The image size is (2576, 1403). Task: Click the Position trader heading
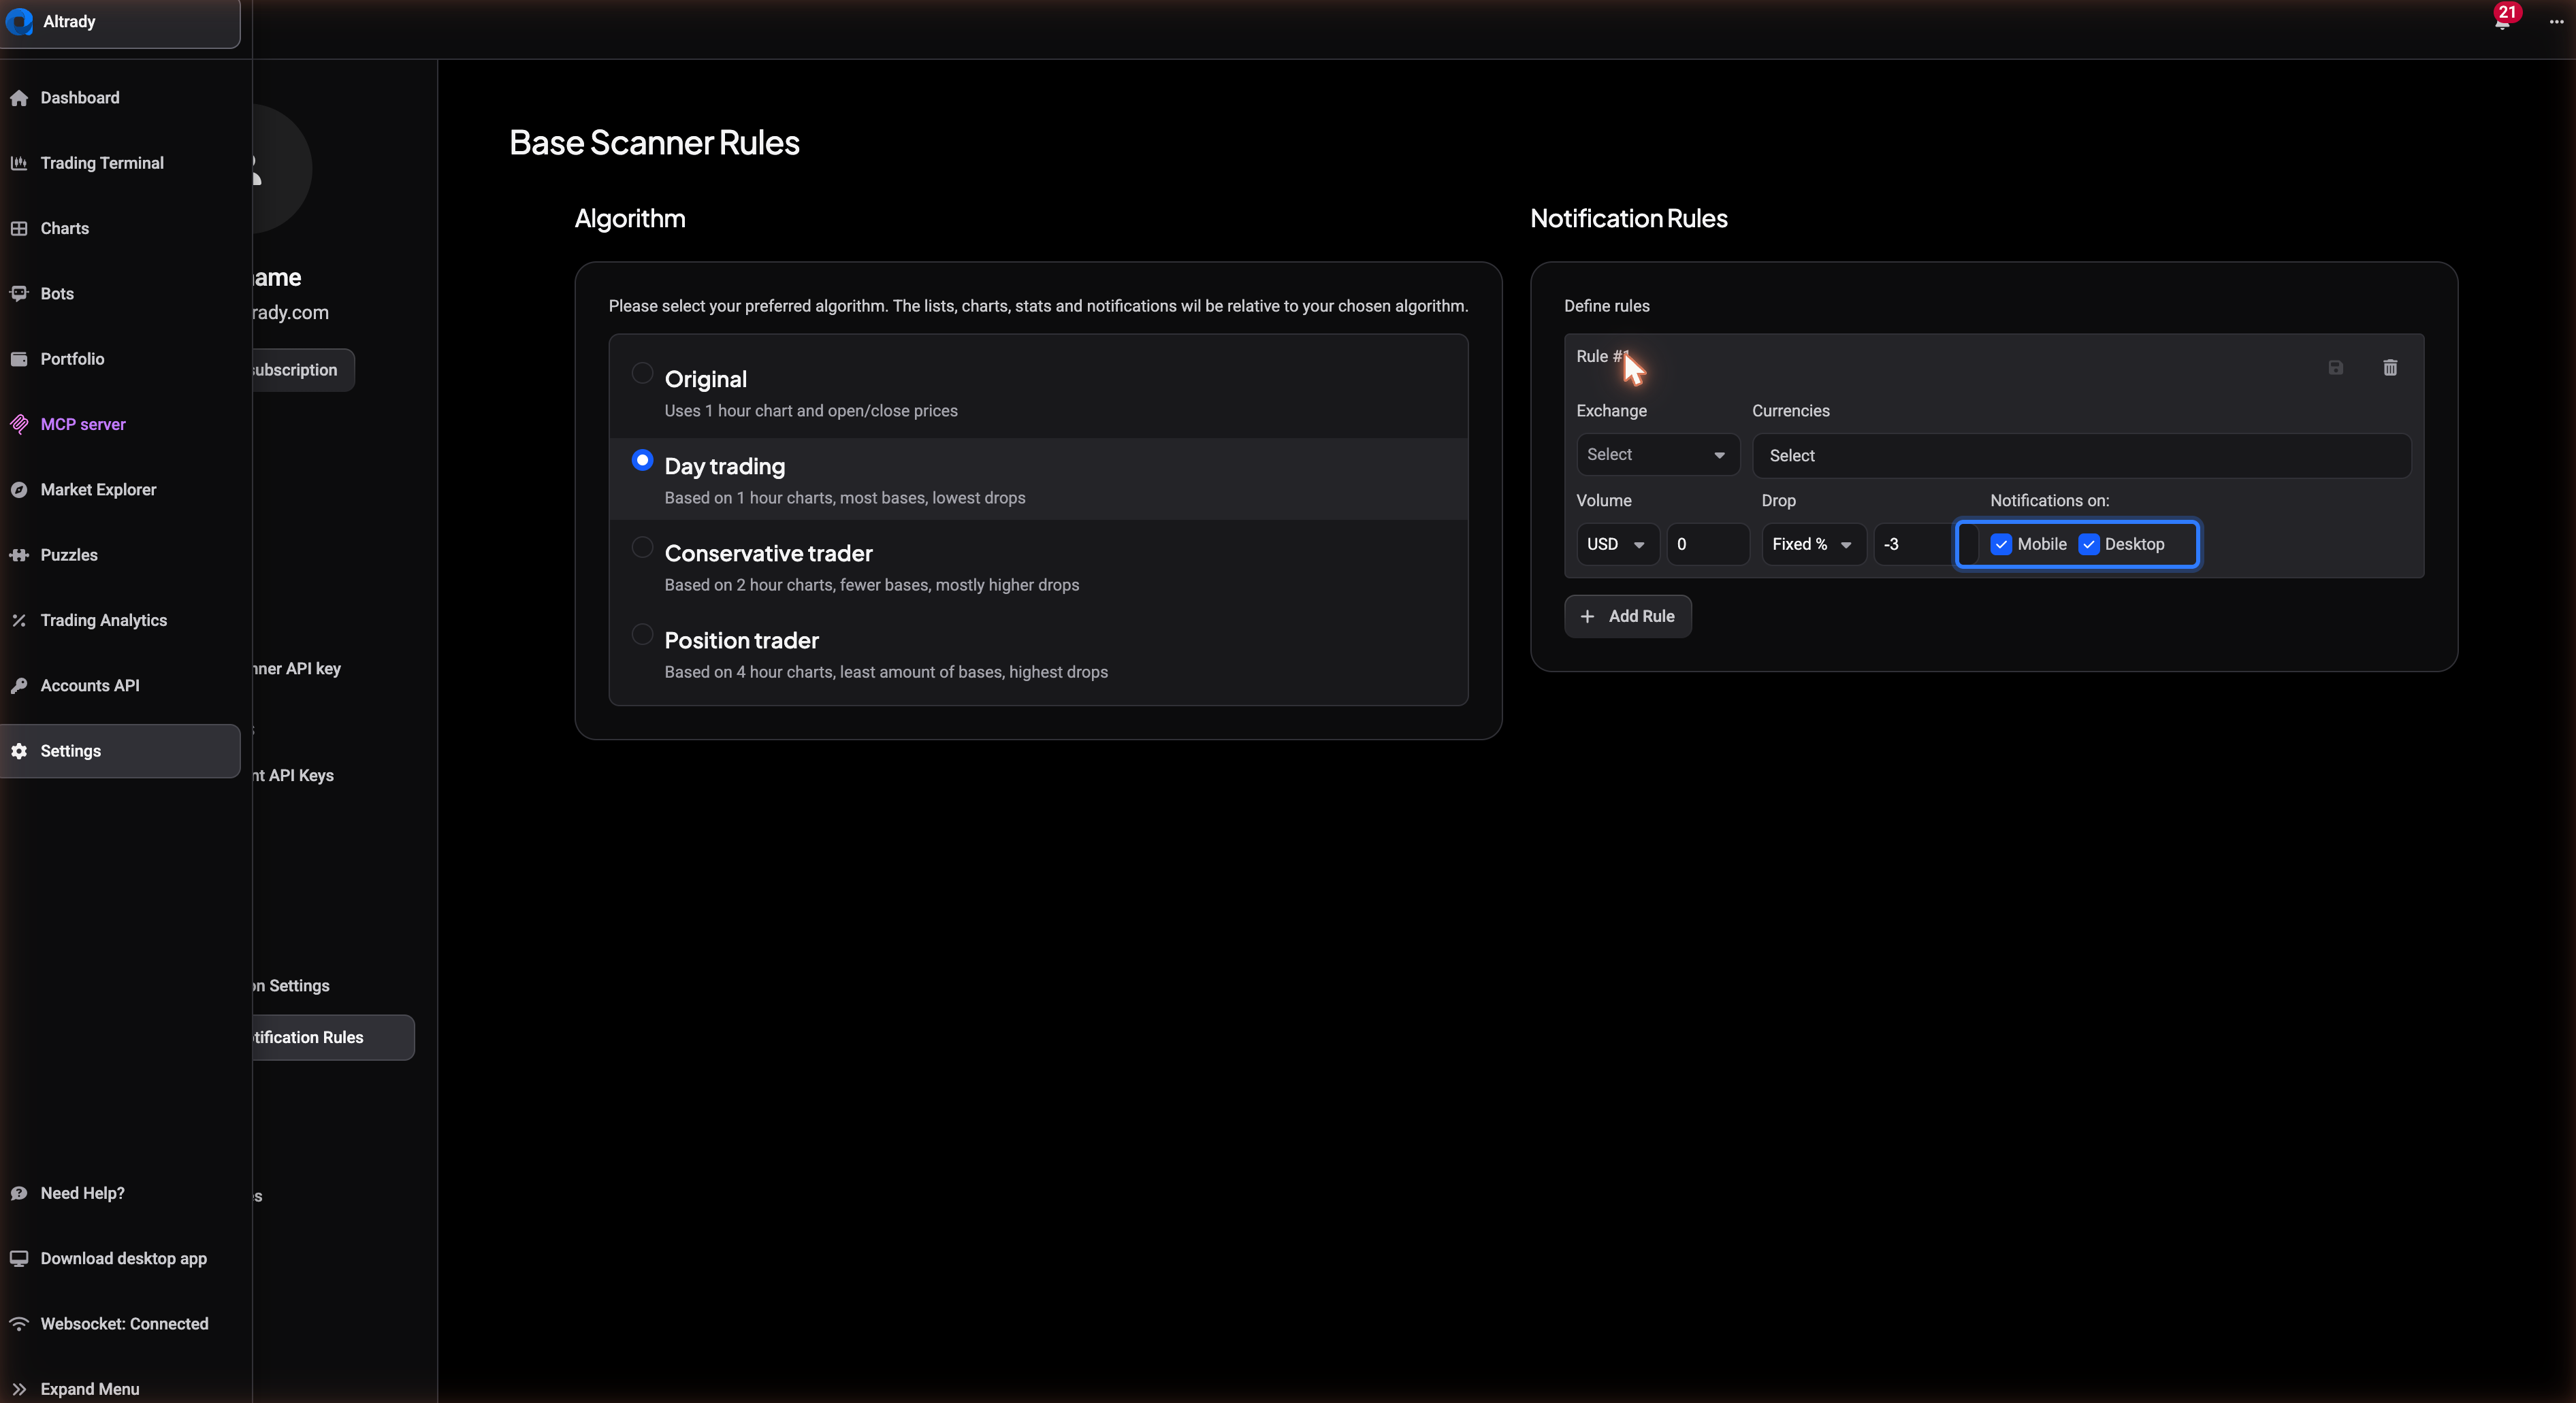(741, 640)
